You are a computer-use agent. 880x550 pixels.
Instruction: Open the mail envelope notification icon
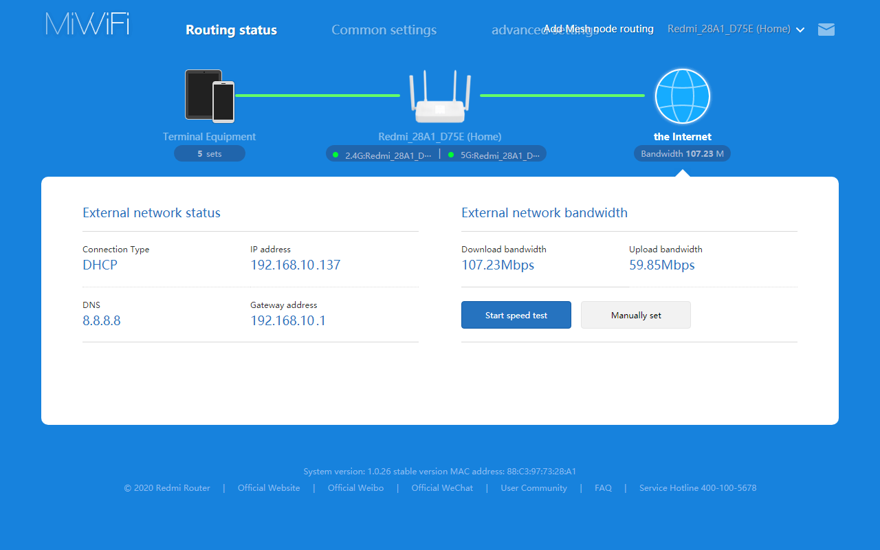click(x=826, y=30)
